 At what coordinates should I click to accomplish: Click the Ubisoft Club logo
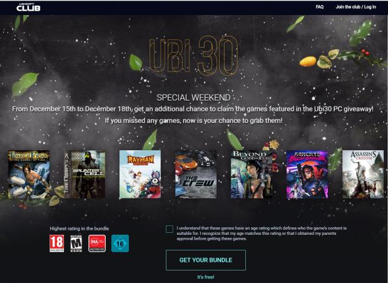[x=28, y=7]
